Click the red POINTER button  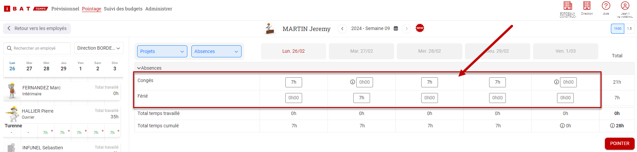620,144
